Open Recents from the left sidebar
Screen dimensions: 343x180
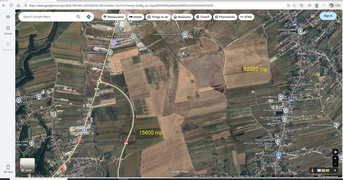click(x=8, y=46)
